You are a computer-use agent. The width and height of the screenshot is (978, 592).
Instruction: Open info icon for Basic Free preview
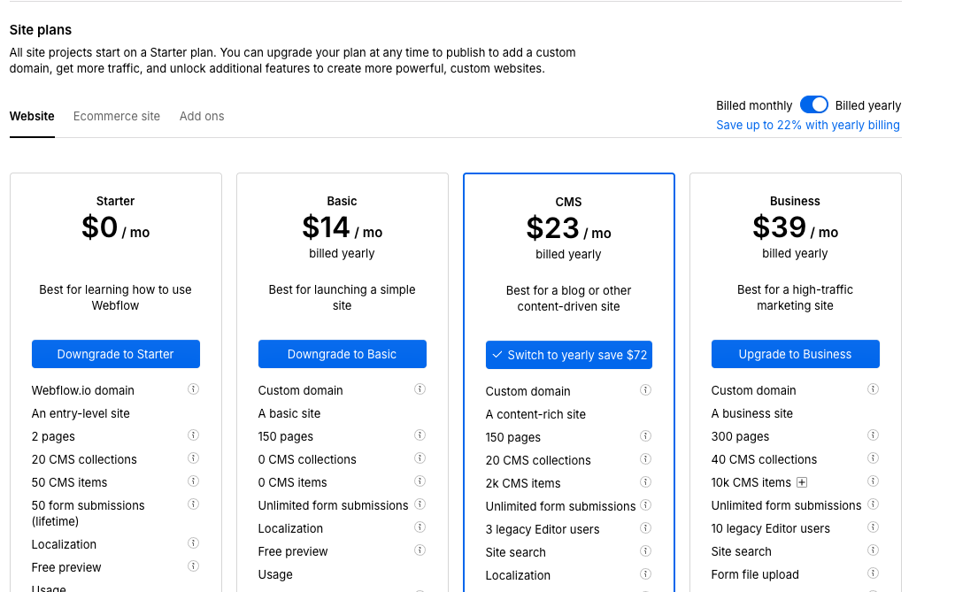click(x=420, y=550)
